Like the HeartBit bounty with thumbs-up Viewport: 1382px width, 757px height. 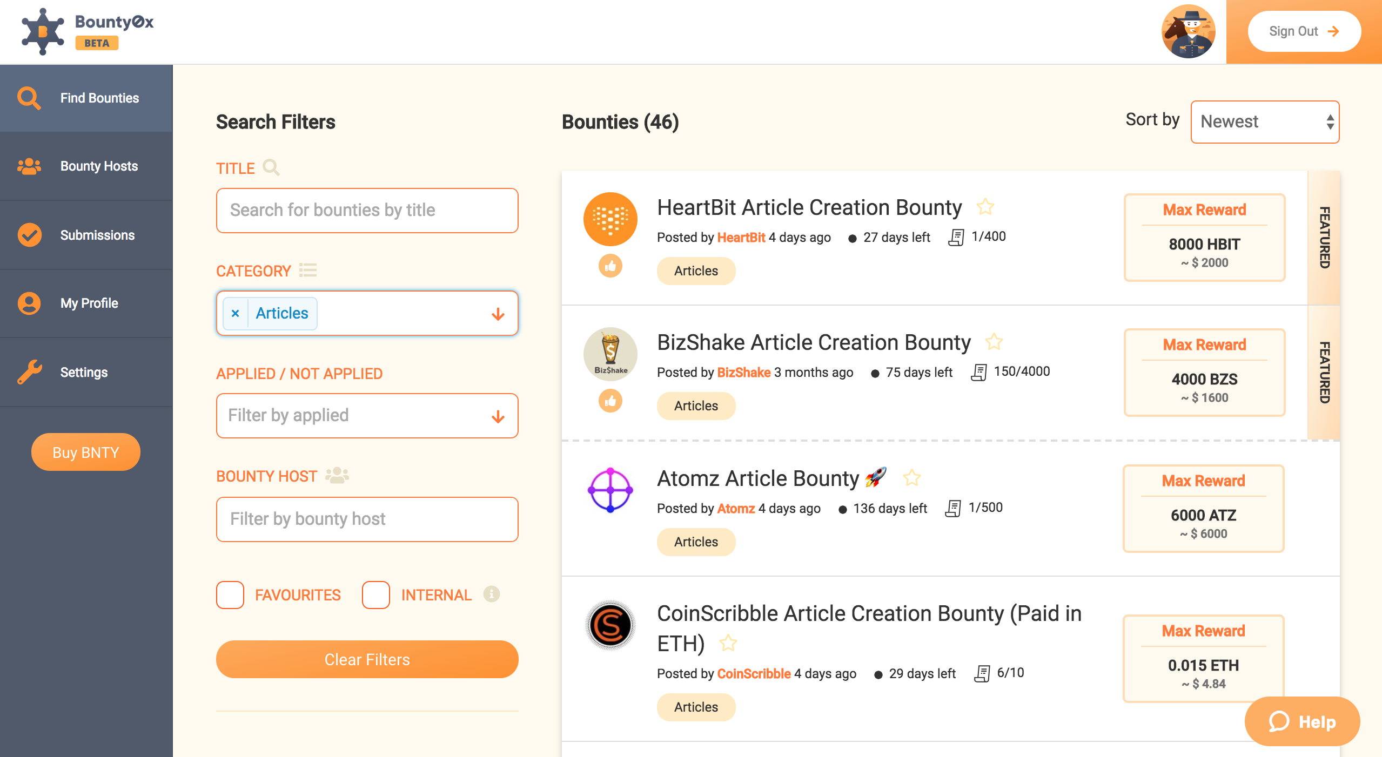click(x=611, y=266)
